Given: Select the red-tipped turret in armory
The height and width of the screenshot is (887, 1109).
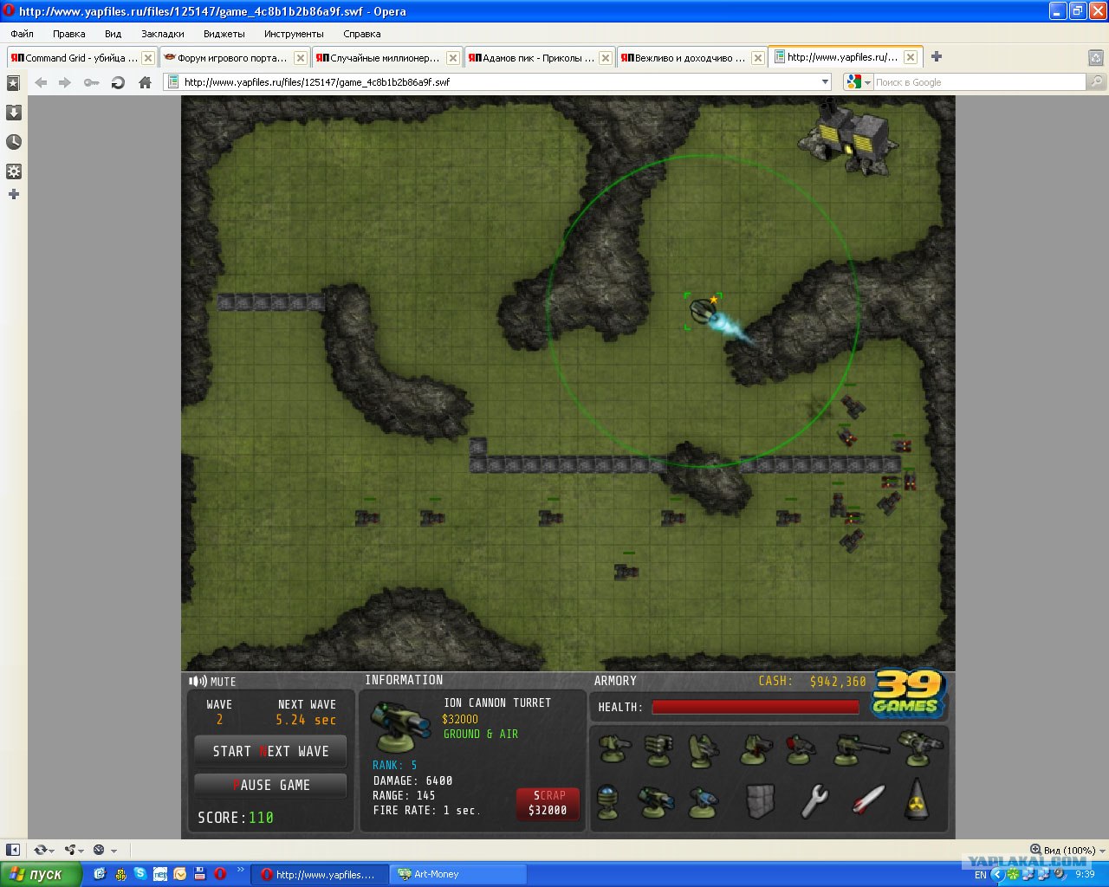Looking at the screenshot, I should pos(801,749).
